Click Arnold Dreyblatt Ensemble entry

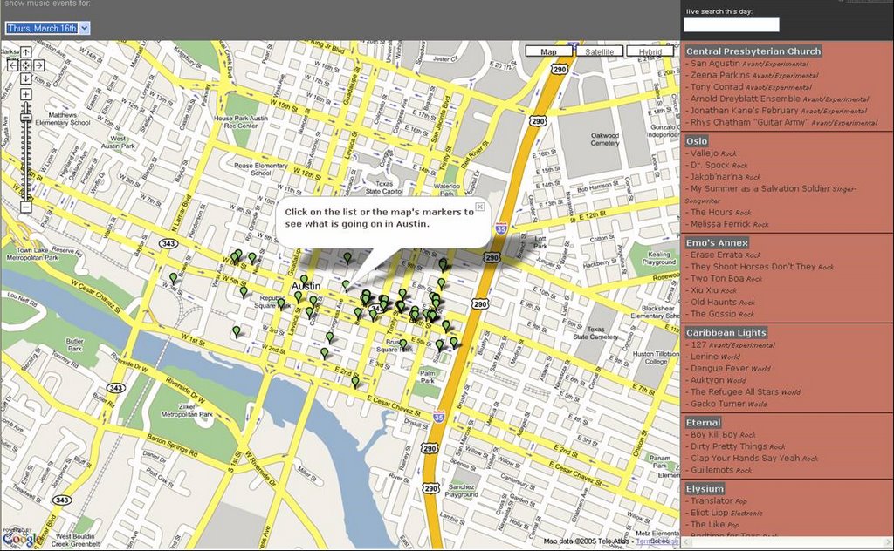coord(746,99)
